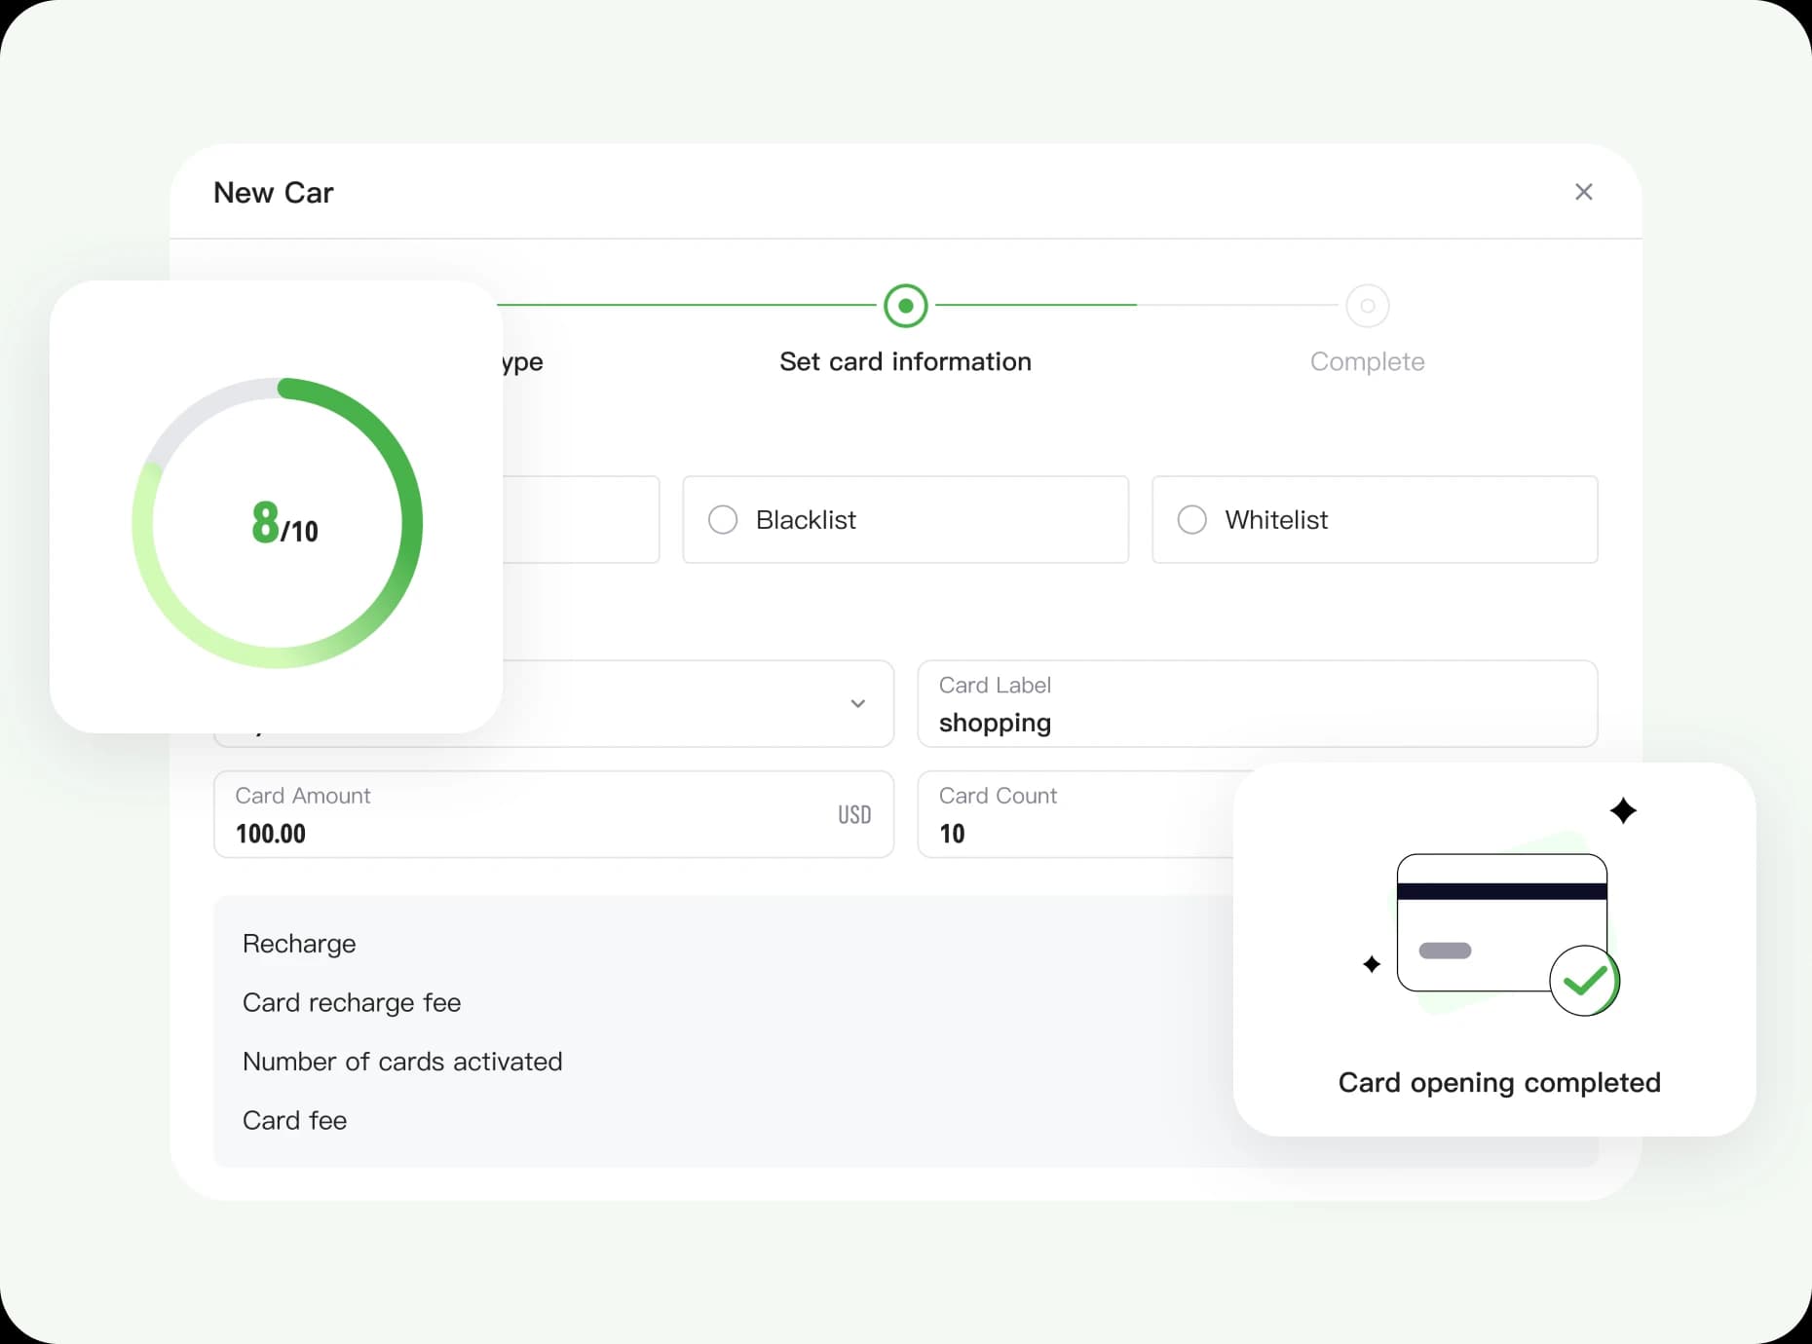Expand the dropdown chevron beside Card Label
This screenshot has width=1812, height=1344.
pyautogui.click(x=857, y=703)
